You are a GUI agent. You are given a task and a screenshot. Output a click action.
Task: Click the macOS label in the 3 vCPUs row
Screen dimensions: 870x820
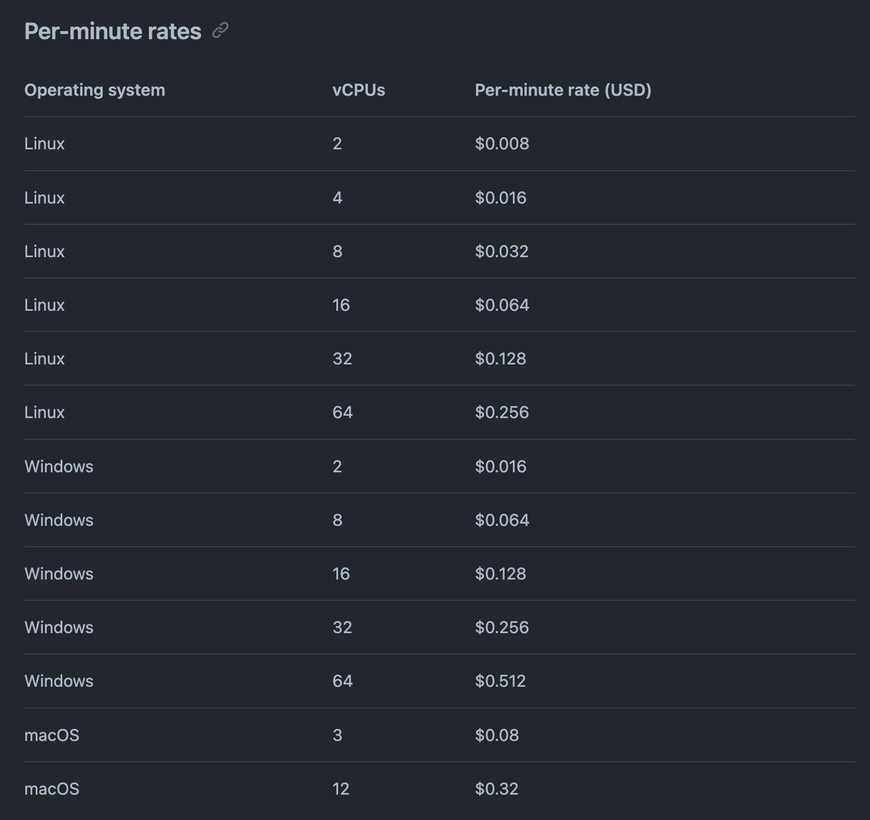[52, 735]
